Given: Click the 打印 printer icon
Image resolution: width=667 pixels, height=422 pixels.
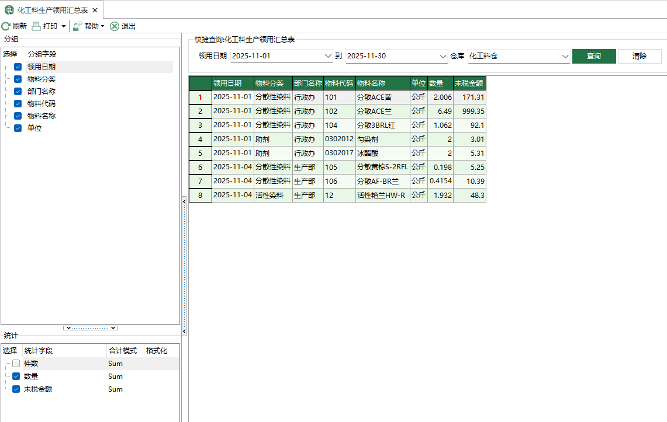Looking at the screenshot, I should pyautogui.click(x=35, y=26).
